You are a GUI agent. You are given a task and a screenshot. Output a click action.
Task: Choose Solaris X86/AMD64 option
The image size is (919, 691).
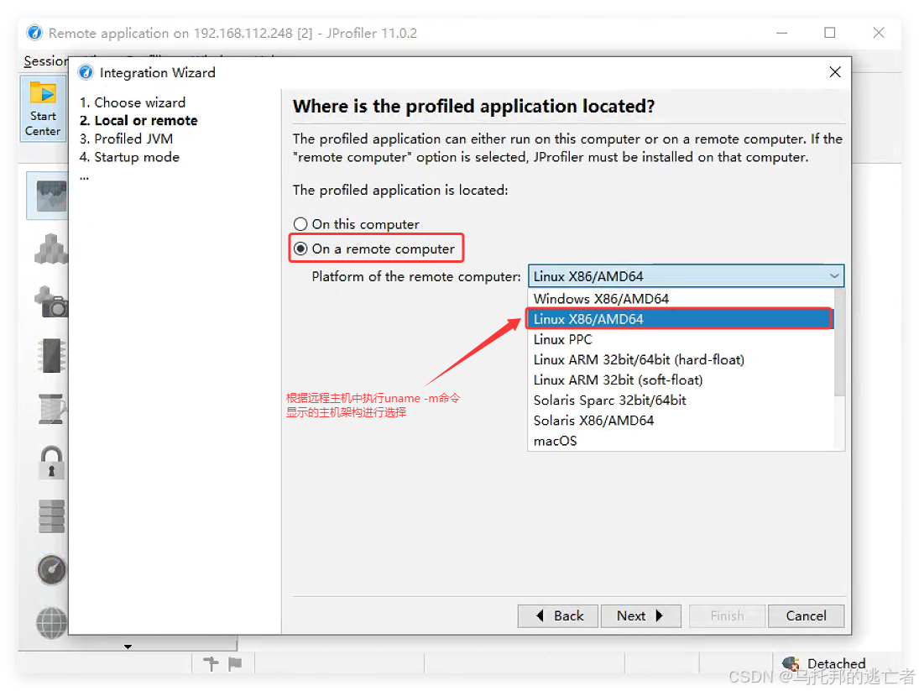click(x=680, y=421)
